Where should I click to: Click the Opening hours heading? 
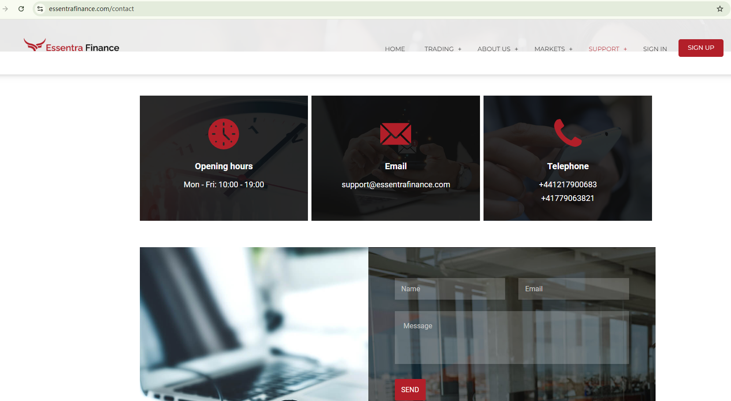tap(224, 166)
